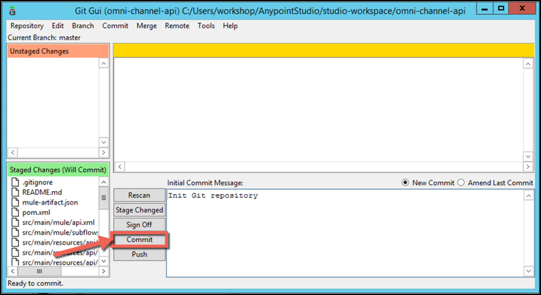Screen dimensions: 541x295
Task: Open the Repository menu
Action: [26, 26]
